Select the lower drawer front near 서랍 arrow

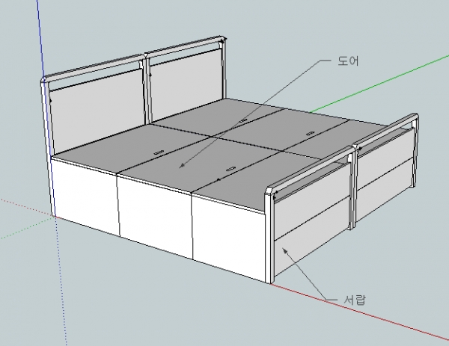(312, 236)
